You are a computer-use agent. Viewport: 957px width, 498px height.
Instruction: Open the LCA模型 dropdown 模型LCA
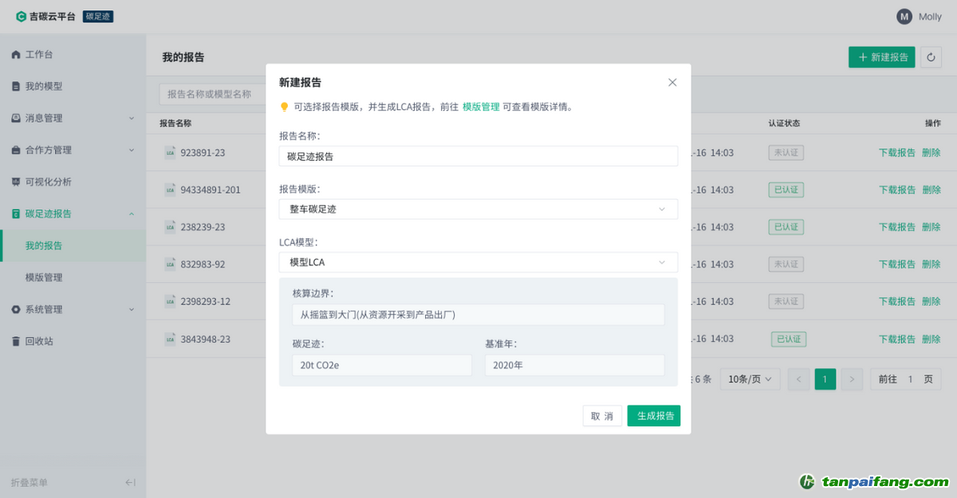[478, 262]
